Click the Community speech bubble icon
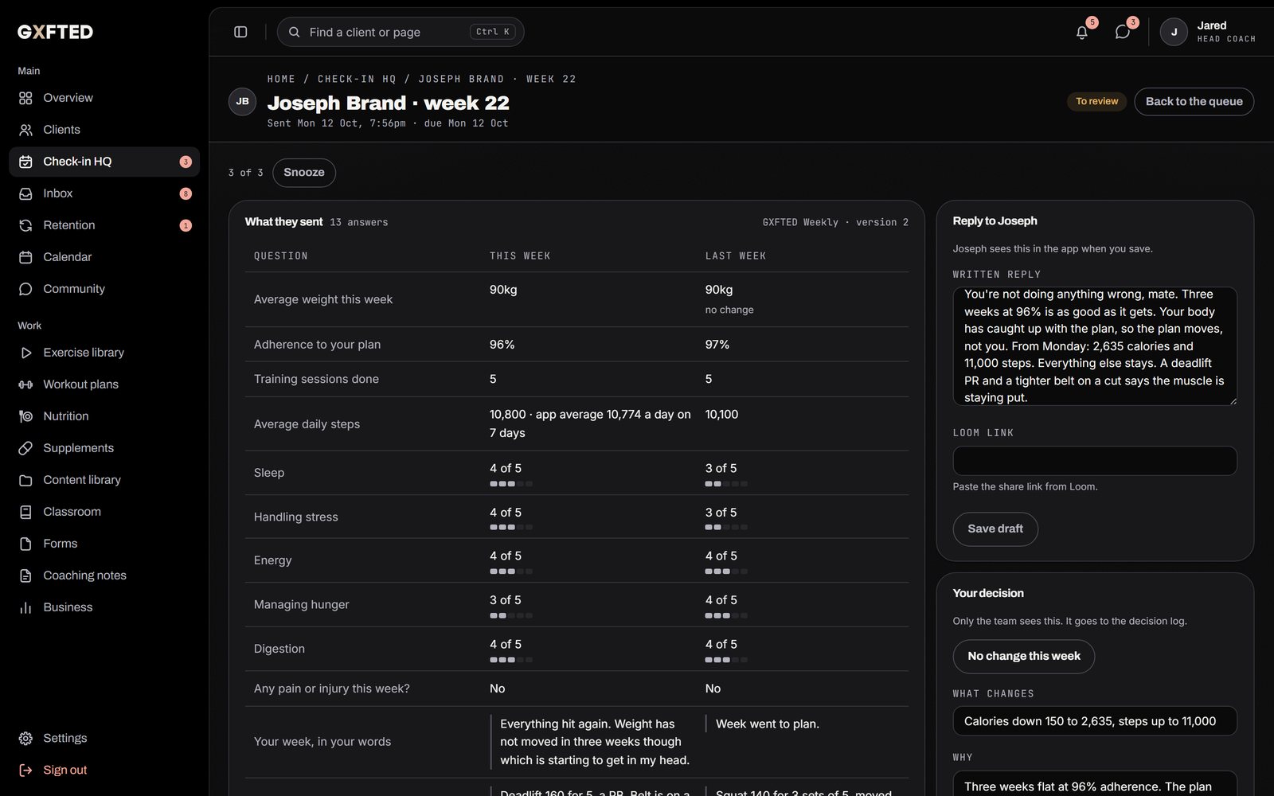 point(25,289)
